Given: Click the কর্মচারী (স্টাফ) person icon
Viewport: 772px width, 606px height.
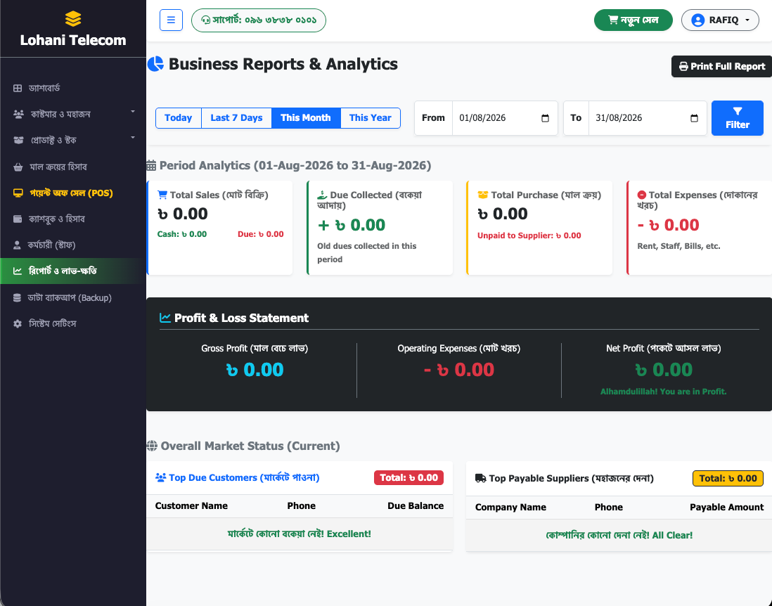Looking at the screenshot, I should tap(18, 245).
